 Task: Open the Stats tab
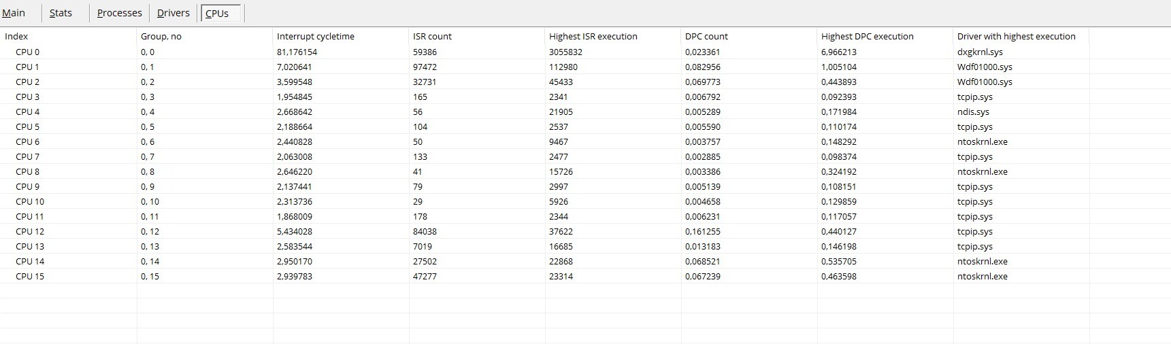click(x=61, y=13)
